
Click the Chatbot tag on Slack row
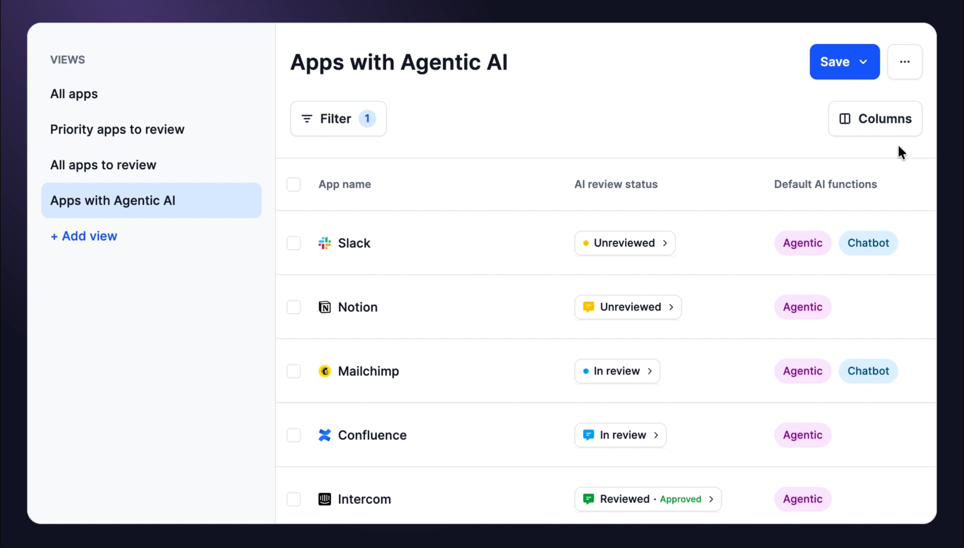(x=868, y=243)
